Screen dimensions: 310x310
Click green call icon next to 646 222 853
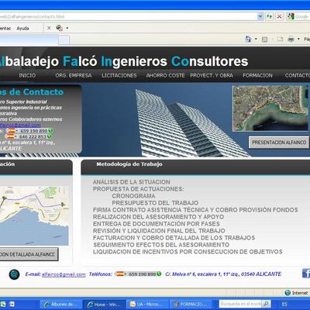50,136
